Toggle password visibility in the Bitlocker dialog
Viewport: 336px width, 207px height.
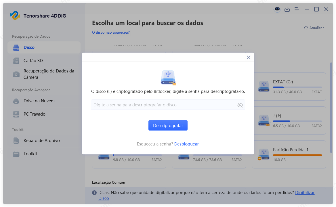[x=240, y=105]
